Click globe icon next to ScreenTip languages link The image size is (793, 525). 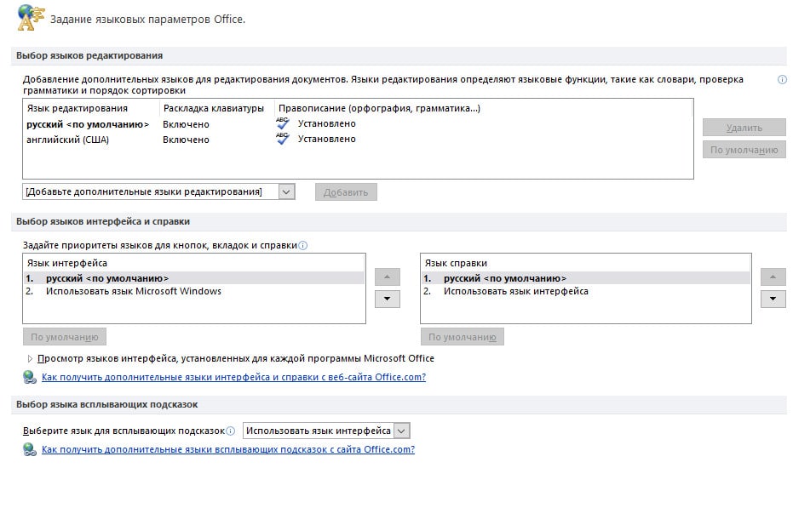coord(30,449)
